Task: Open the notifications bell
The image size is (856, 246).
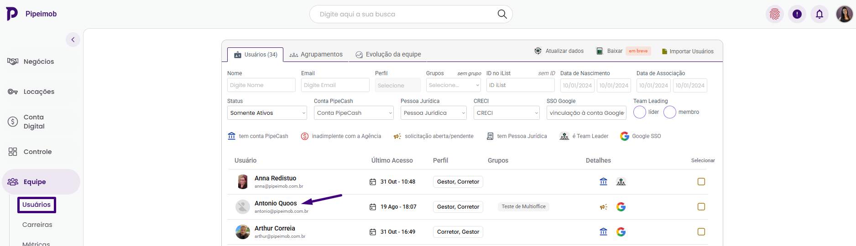Action: pyautogui.click(x=819, y=14)
